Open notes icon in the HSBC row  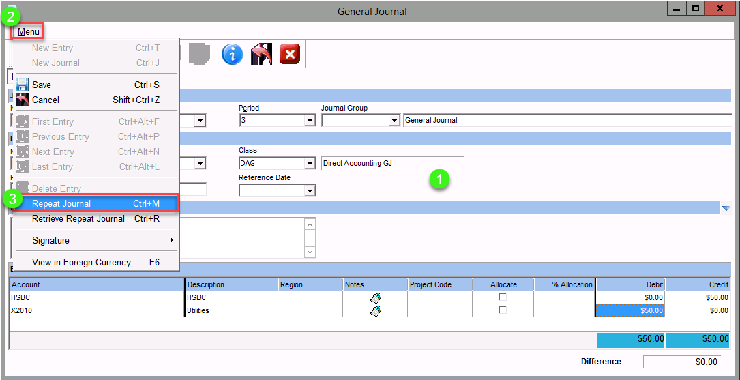374,297
